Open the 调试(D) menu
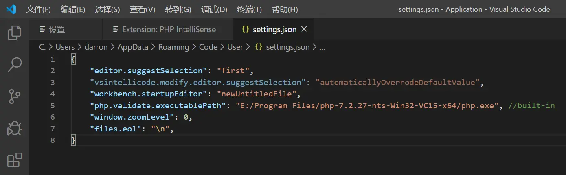Screen dimensions: 566x175 coord(214,9)
